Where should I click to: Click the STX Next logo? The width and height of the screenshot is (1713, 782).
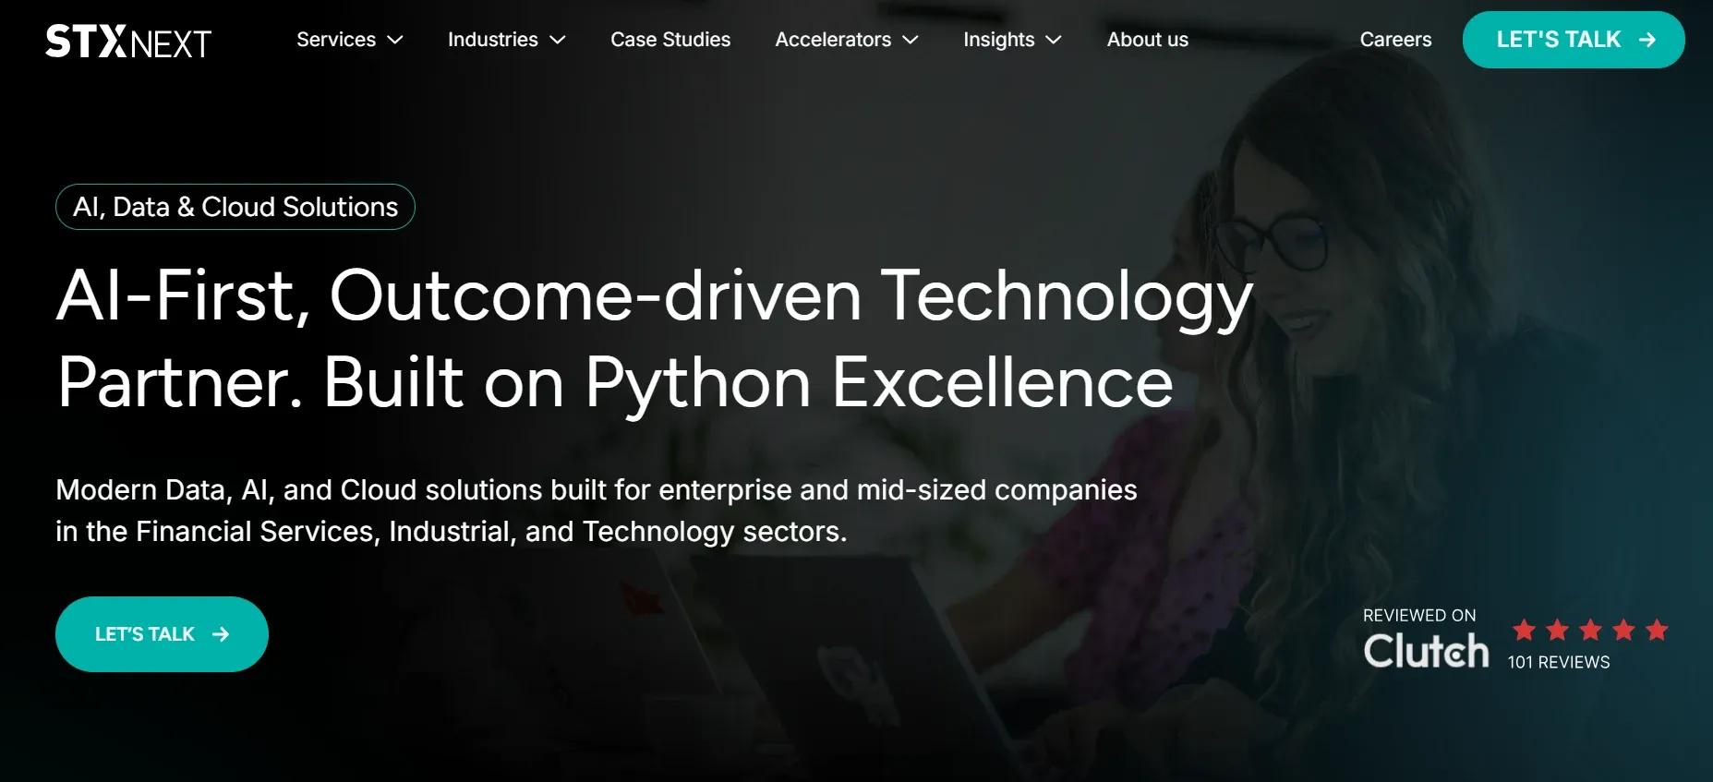128,42
